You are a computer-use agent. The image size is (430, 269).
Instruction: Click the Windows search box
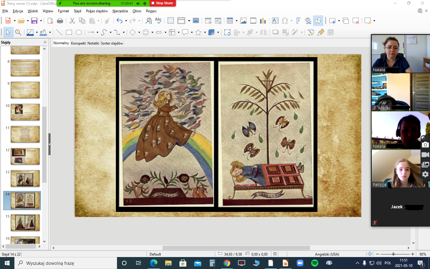tap(66, 263)
